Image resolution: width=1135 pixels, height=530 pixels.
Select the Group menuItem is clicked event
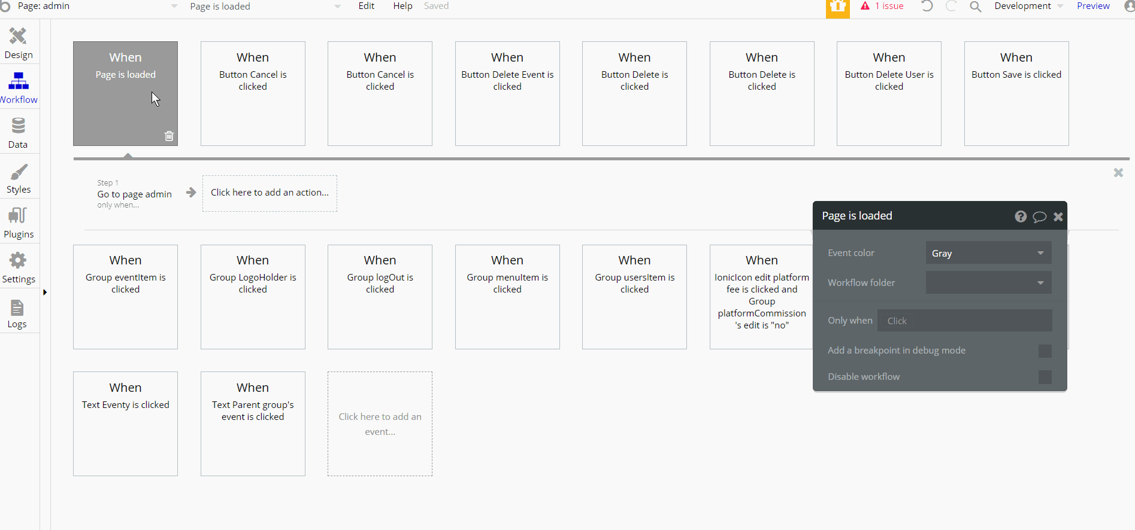coord(507,297)
